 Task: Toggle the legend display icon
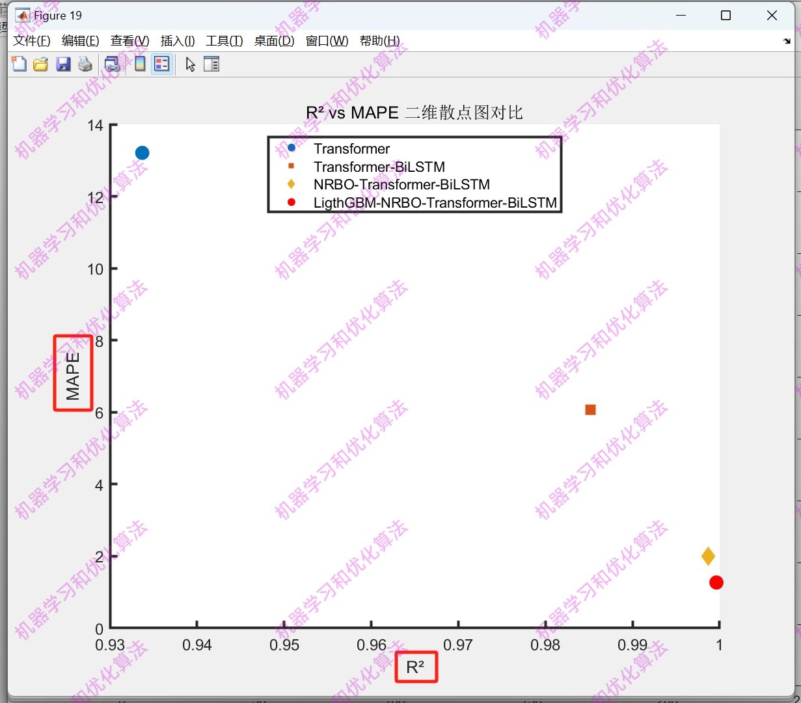click(x=161, y=64)
